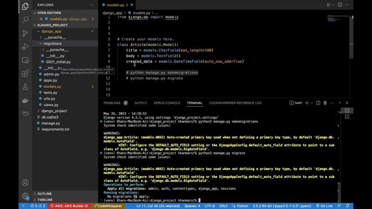Close the terminal panel
The image size is (372, 209).
[347, 103]
